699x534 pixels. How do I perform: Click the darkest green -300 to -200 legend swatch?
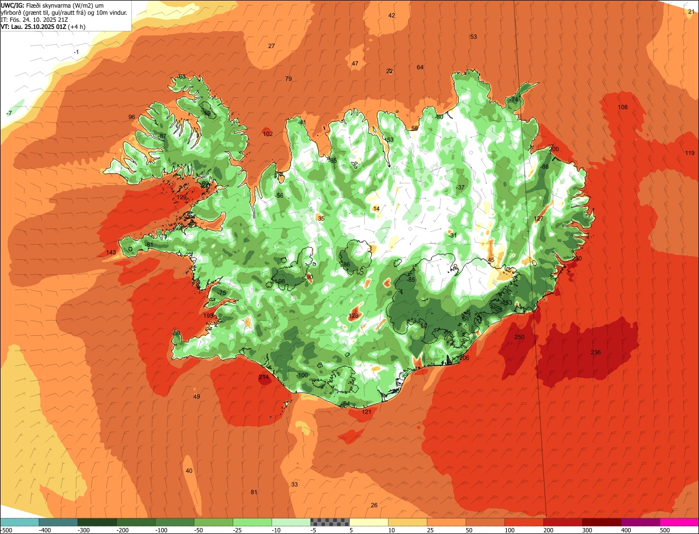[x=97, y=522]
